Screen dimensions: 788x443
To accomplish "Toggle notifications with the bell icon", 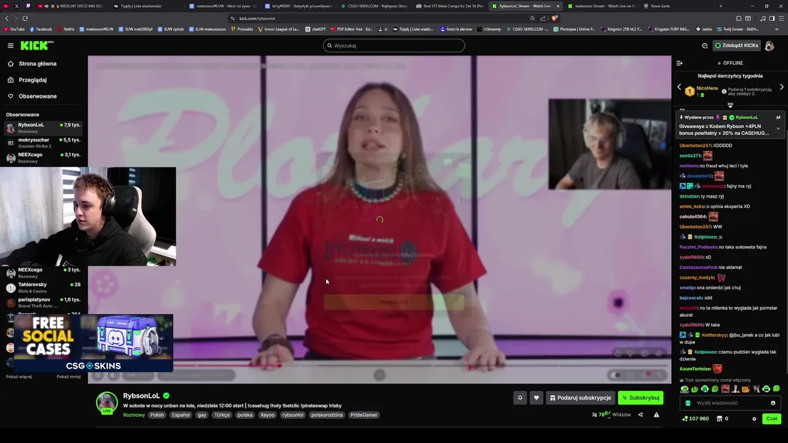I will tap(520, 398).
